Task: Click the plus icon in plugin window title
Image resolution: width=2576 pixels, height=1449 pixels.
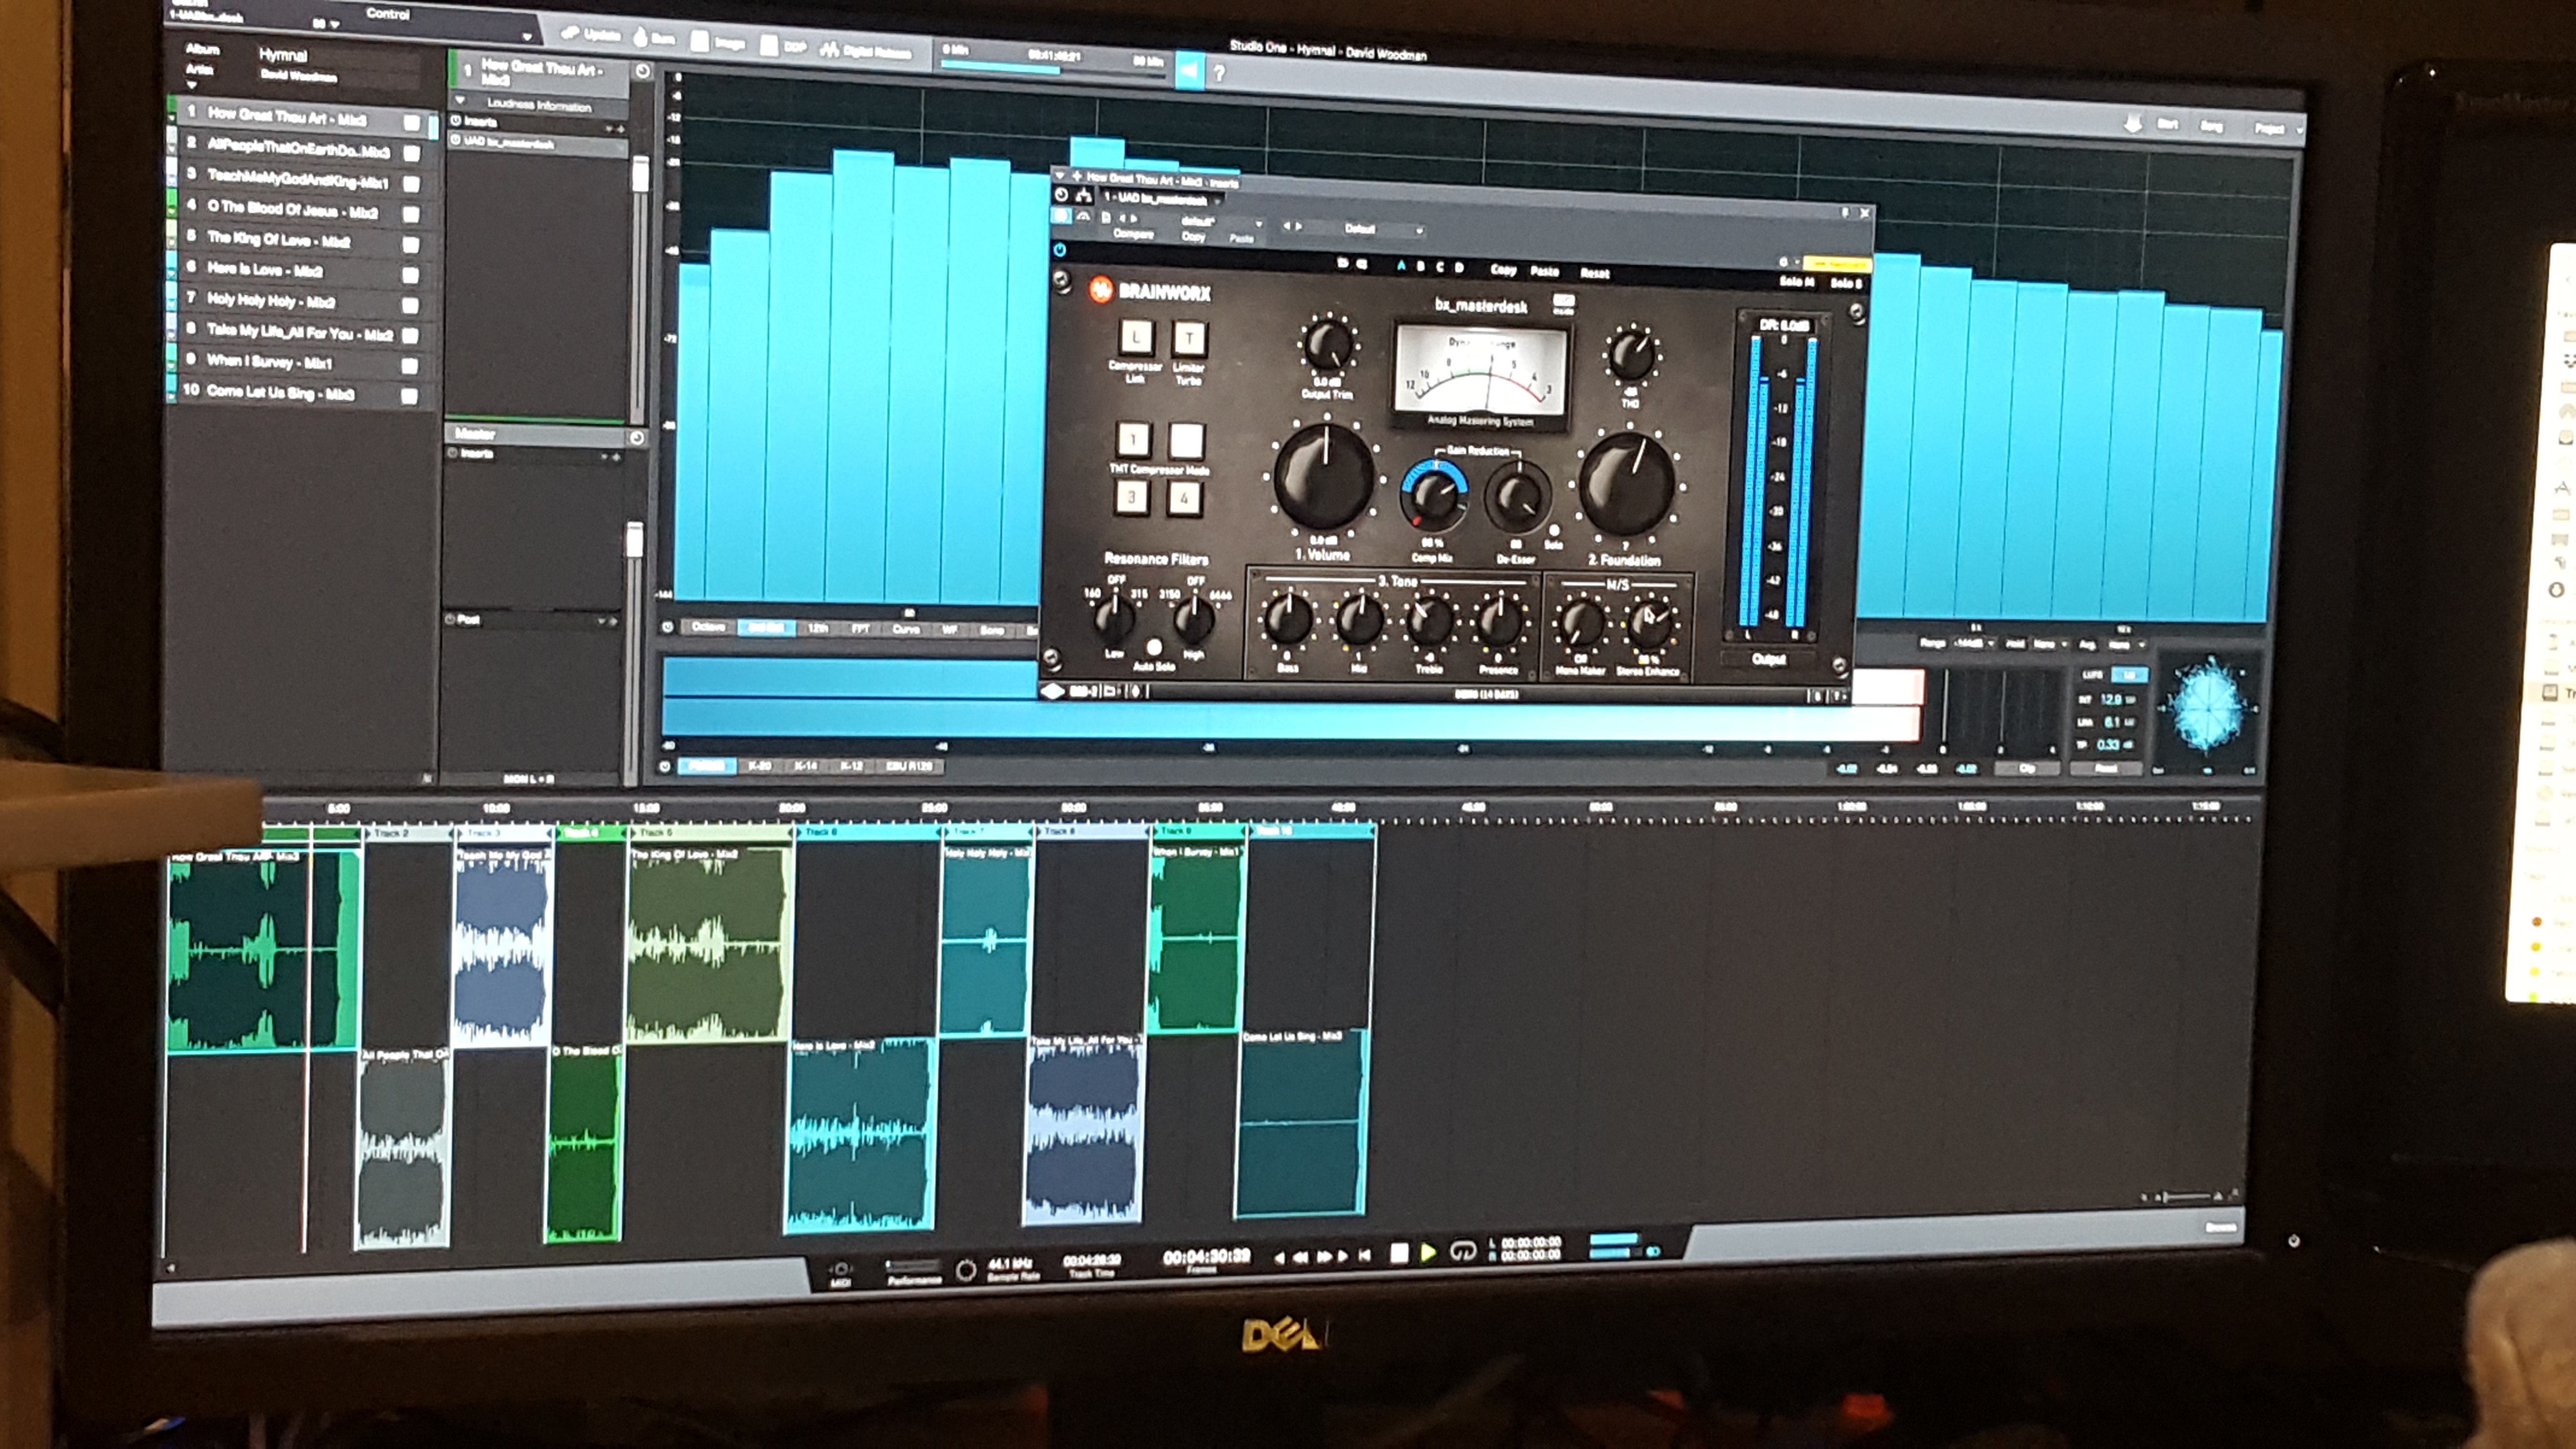Action: 1077,177
